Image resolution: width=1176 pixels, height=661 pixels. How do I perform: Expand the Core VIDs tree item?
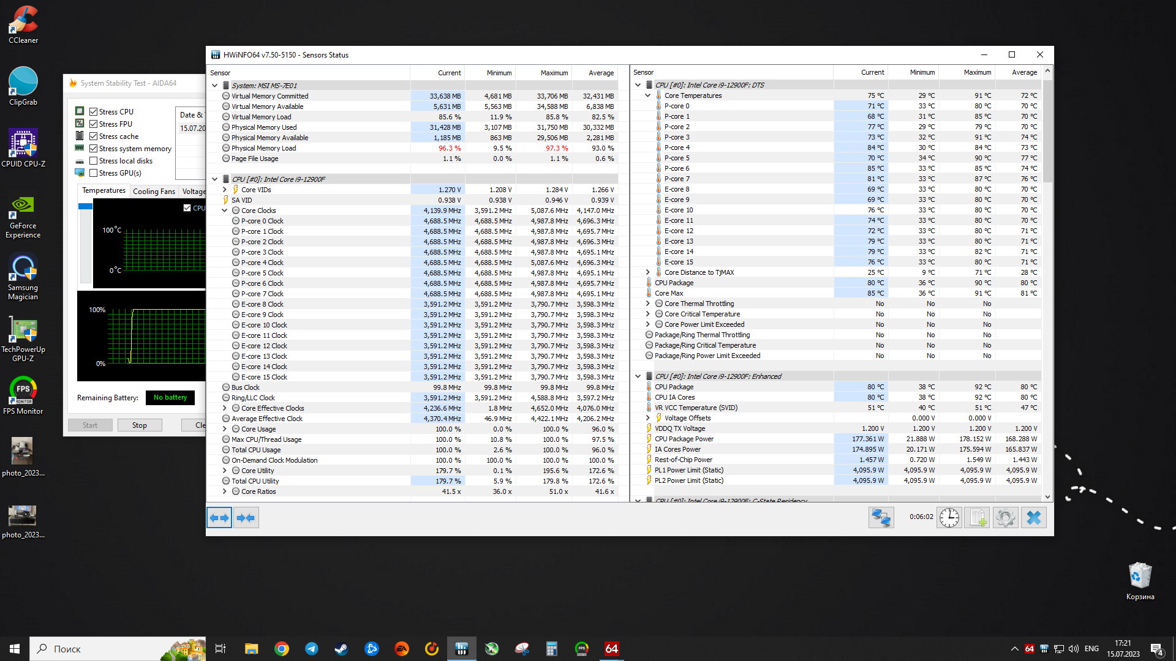pos(225,190)
